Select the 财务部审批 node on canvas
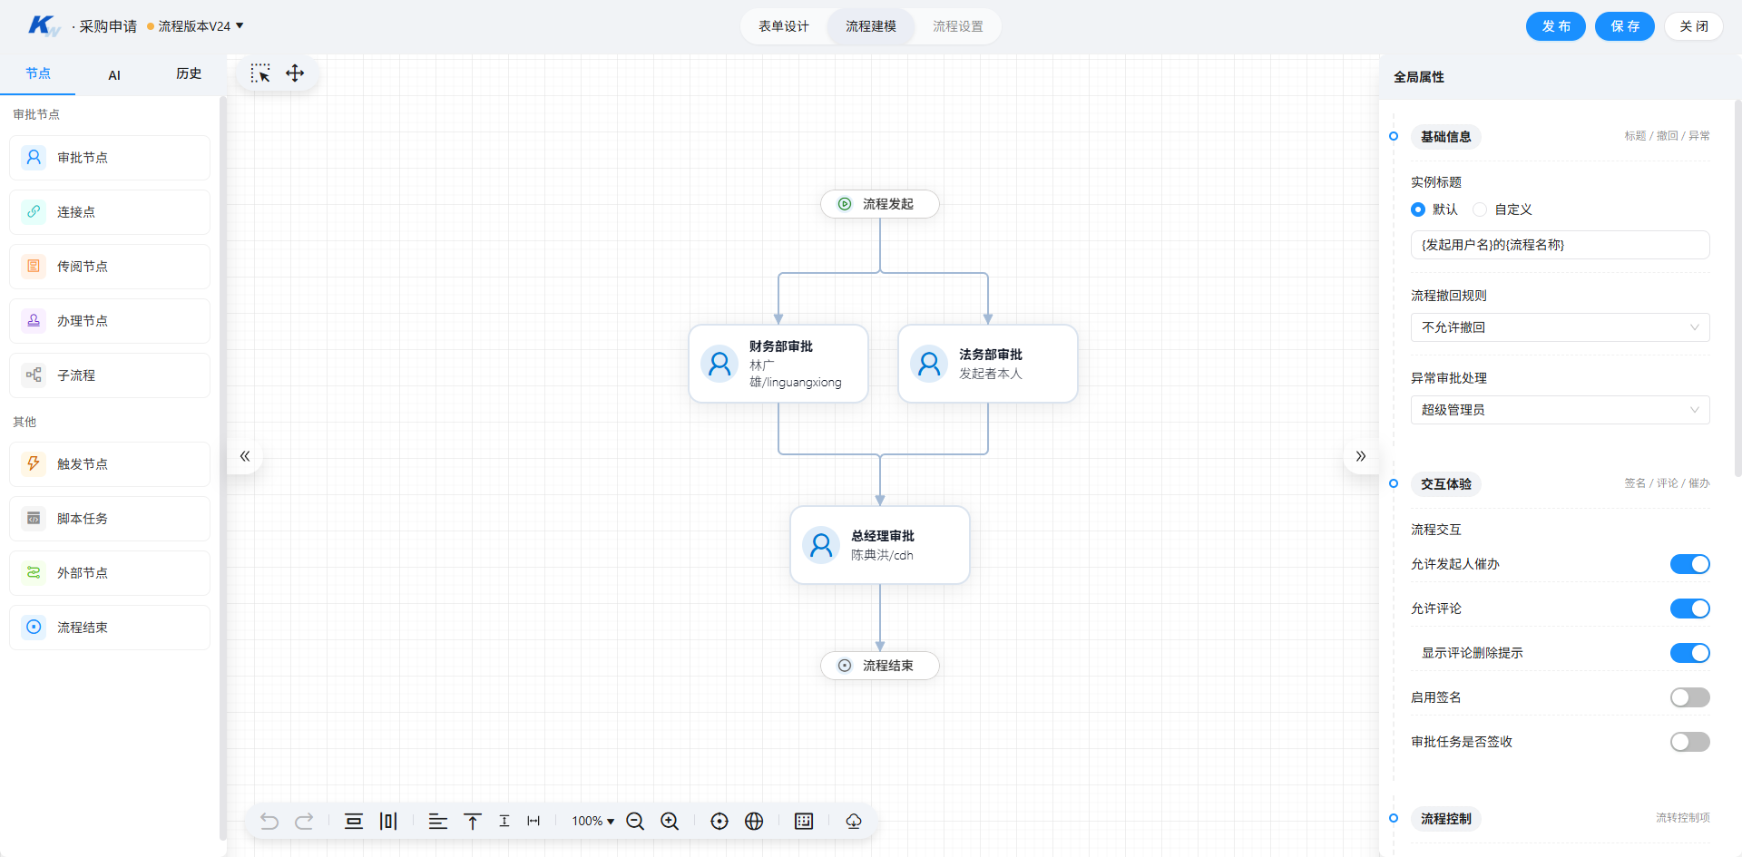 point(778,364)
